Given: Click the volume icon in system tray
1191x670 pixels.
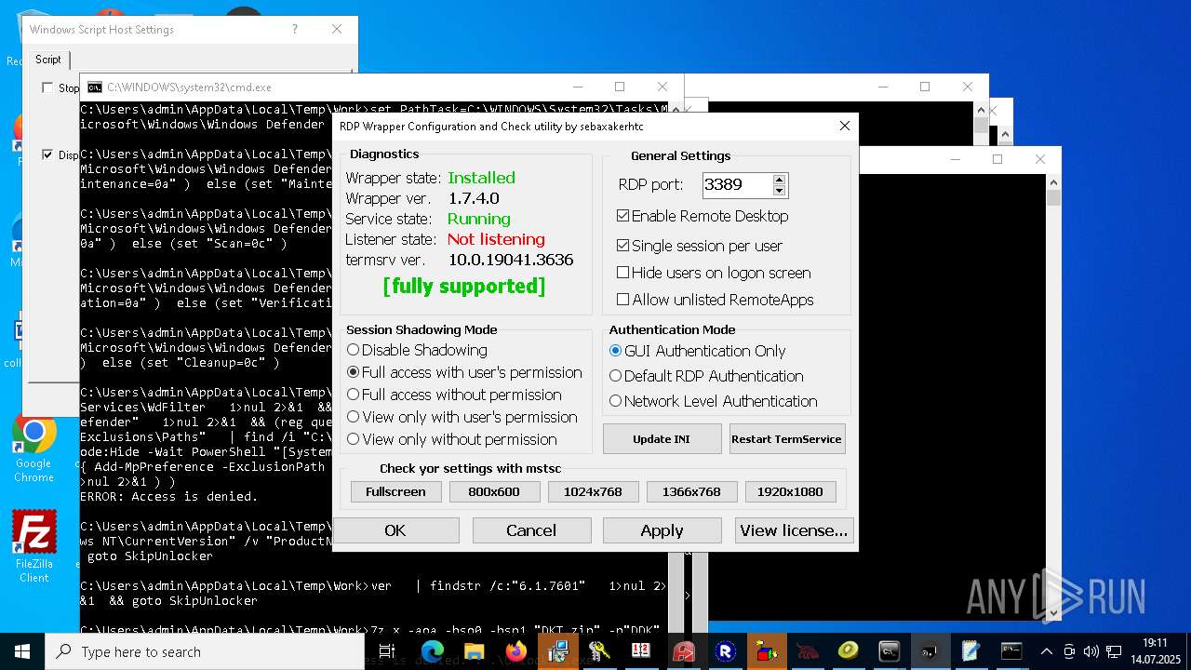Looking at the screenshot, I should pyautogui.click(x=1091, y=651).
